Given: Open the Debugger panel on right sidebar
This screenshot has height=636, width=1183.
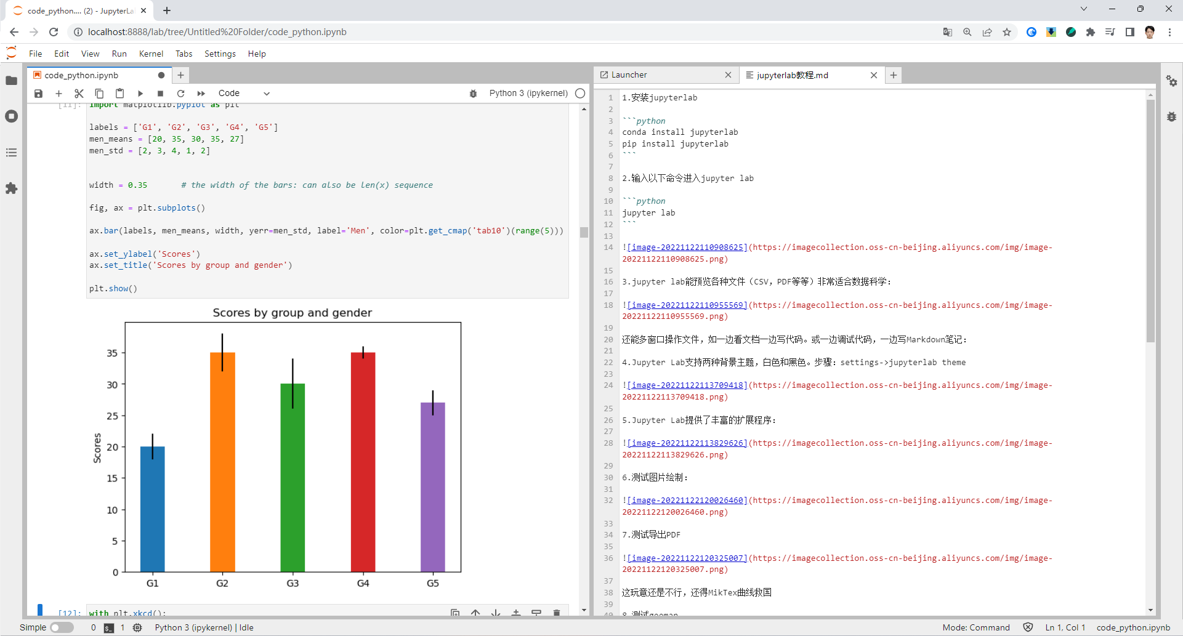Looking at the screenshot, I should (1171, 116).
